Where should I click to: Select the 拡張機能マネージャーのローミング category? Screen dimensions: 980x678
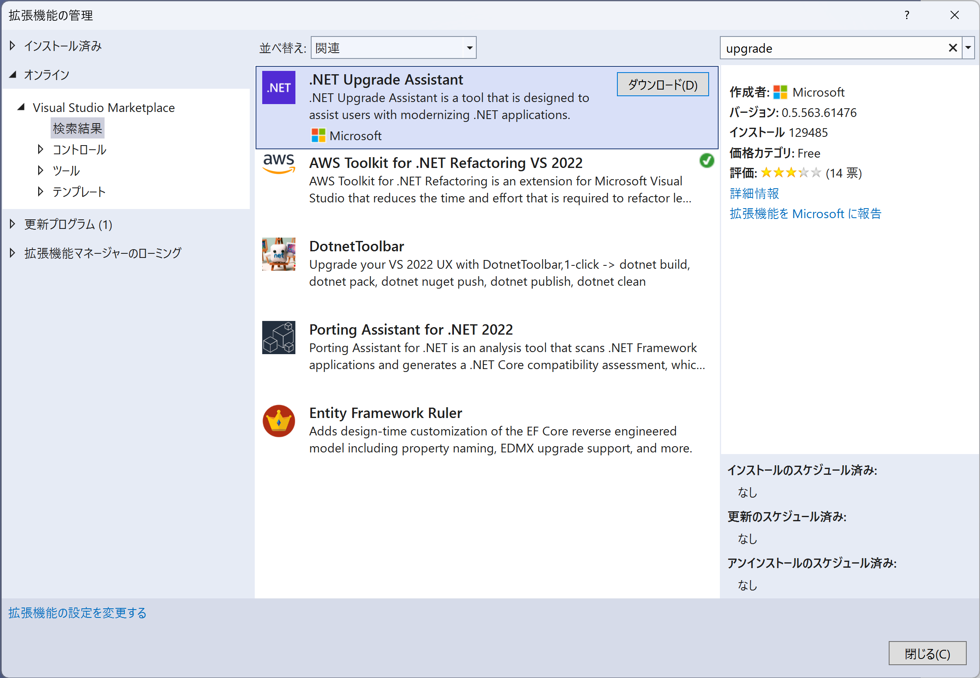pyautogui.click(x=103, y=253)
